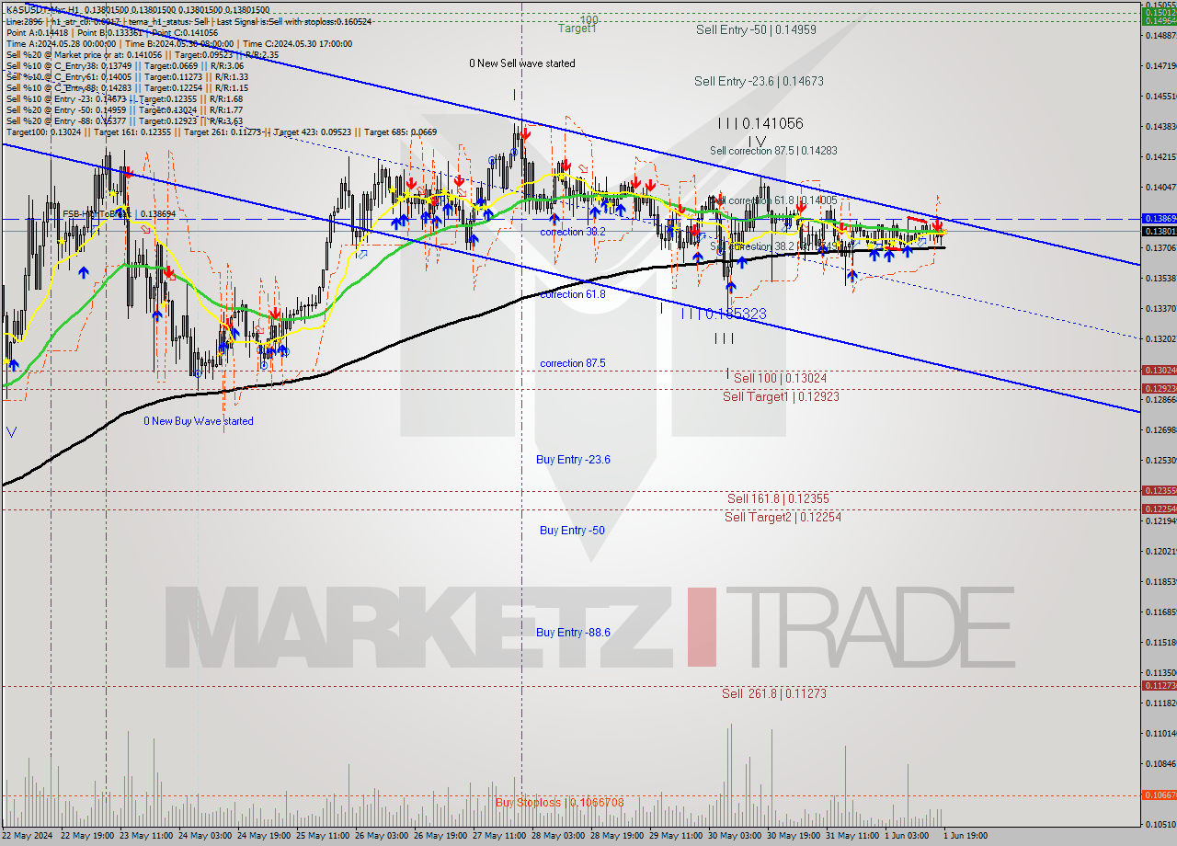This screenshot has height=846, width=1177.
Task: Click the green 'Target1' label near top
Action: pyautogui.click(x=577, y=29)
